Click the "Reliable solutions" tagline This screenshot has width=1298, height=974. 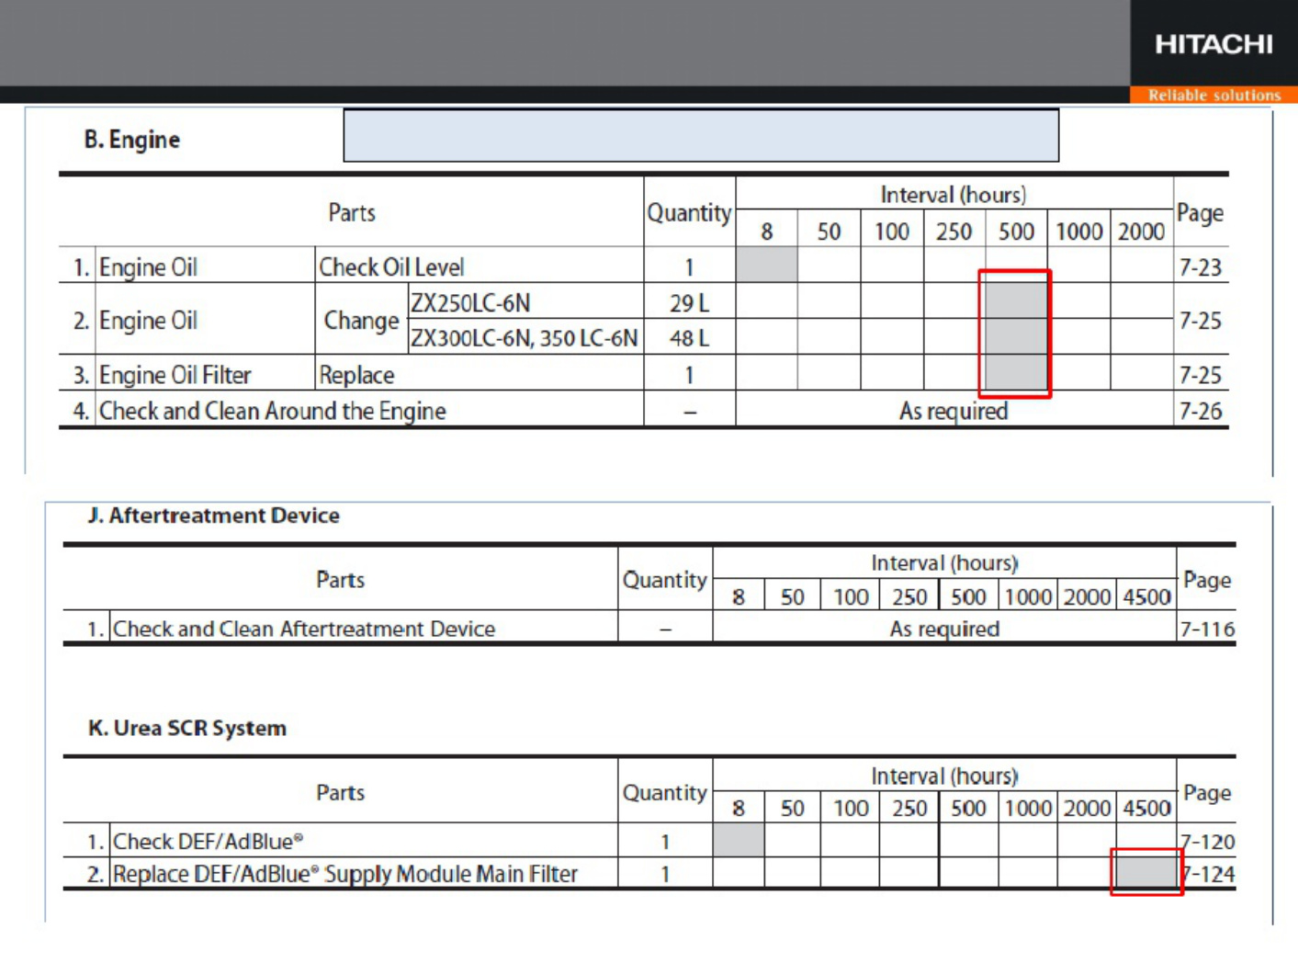pyautogui.click(x=1213, y=95)
